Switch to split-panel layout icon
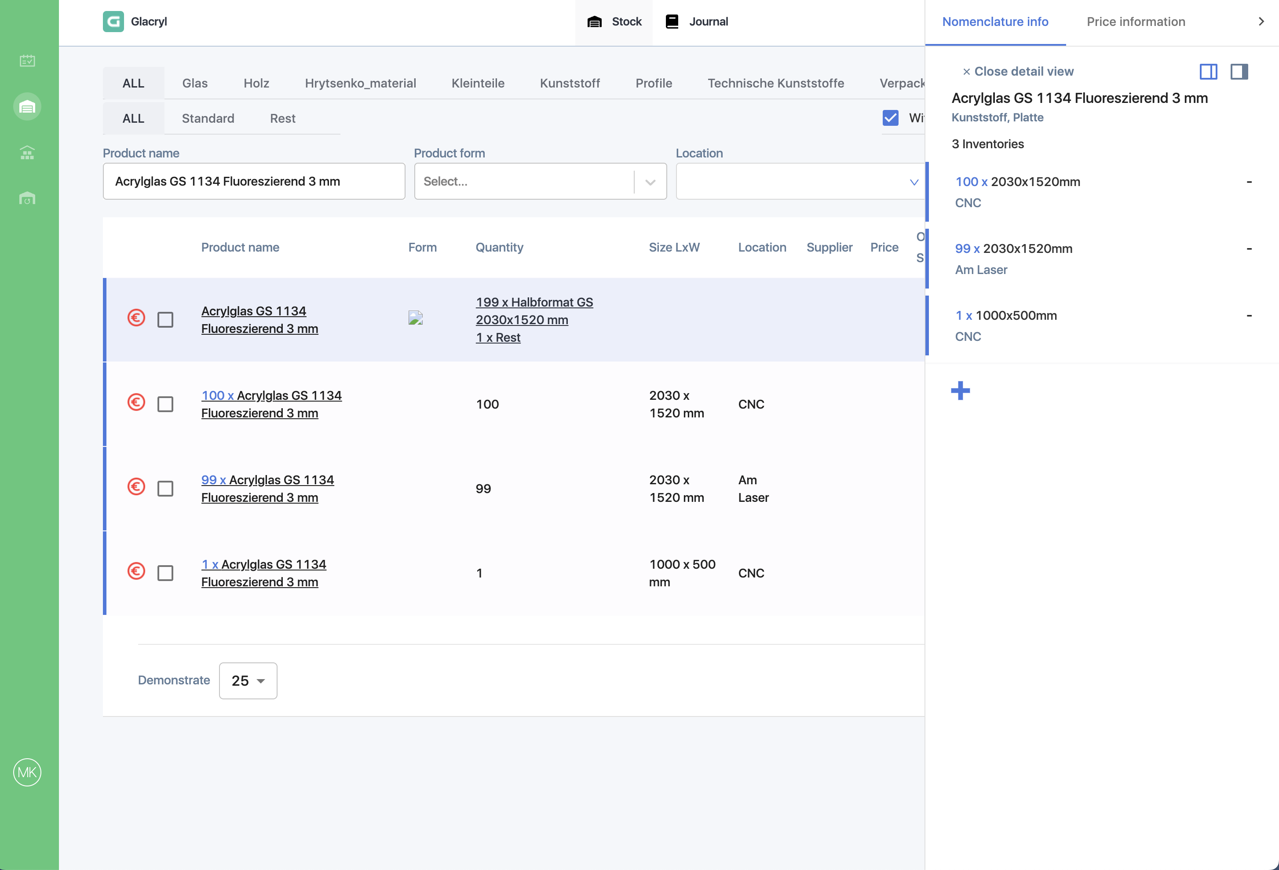This screenshot has height=870, width=1279. [1208, 72]
